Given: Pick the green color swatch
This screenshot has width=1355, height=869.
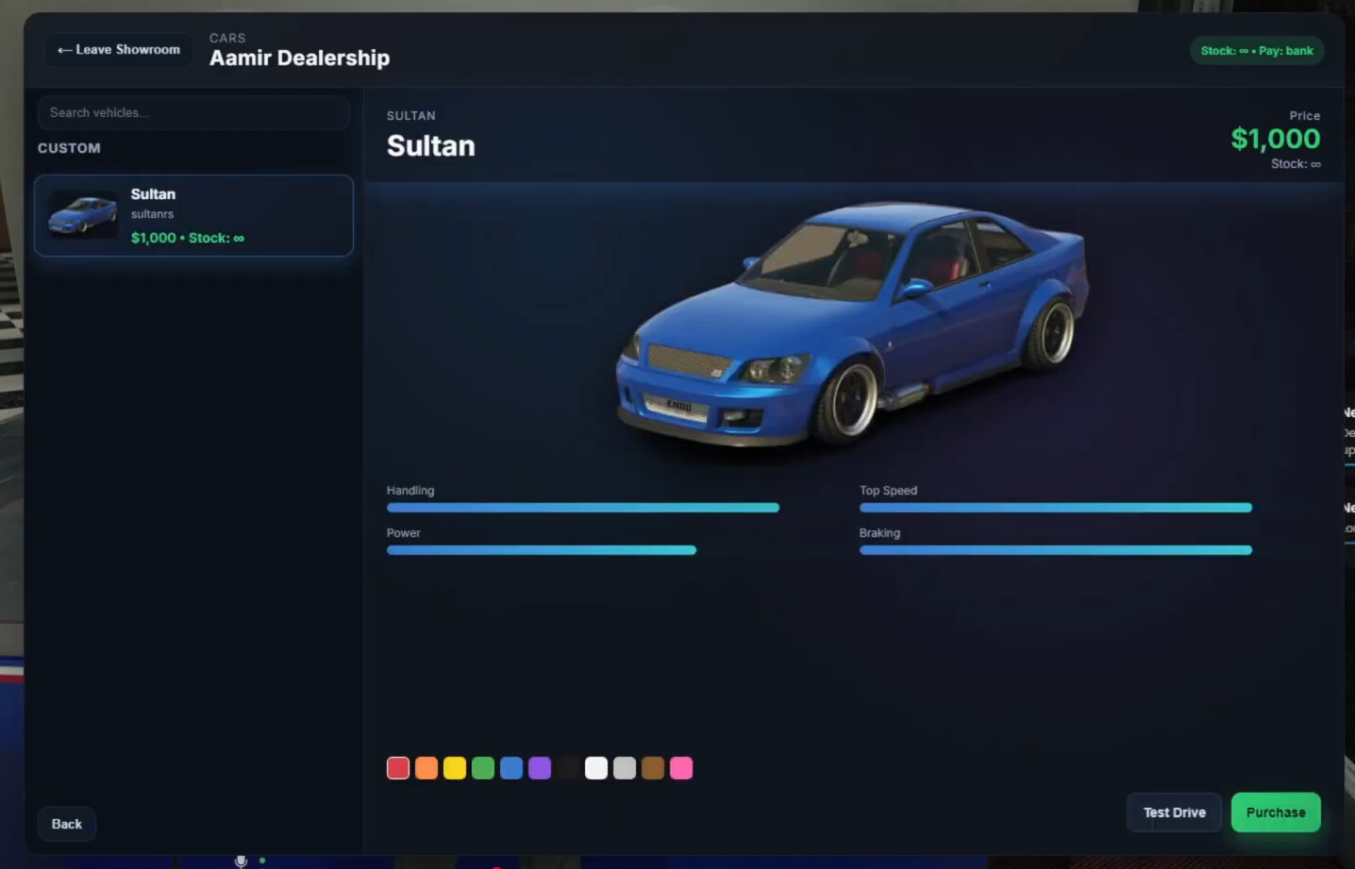Looking at the screenshot, I should [483, 768].
